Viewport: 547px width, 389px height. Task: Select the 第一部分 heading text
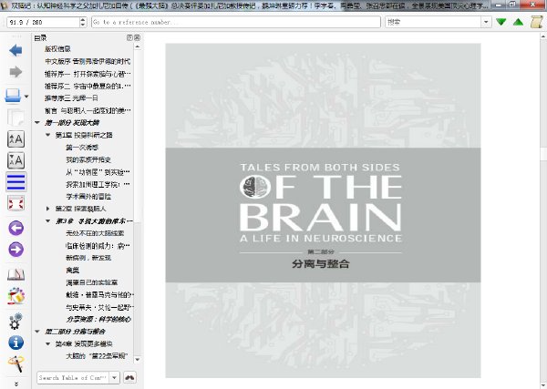[x=72, y=123]
